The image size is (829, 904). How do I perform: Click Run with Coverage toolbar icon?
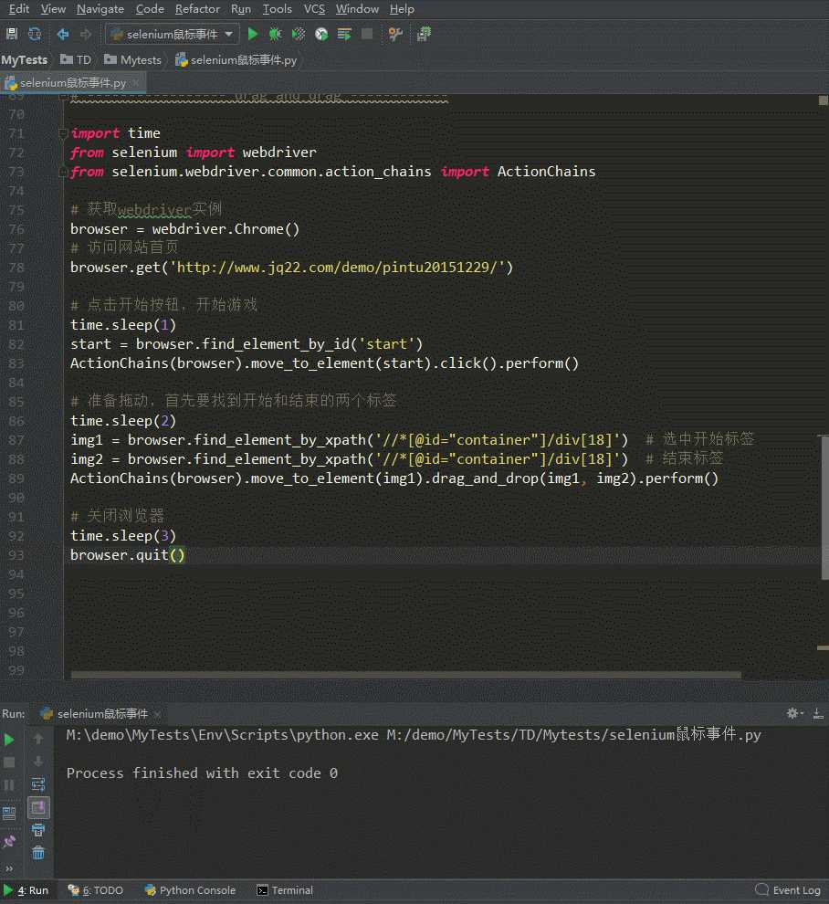[x=298, y=34]
